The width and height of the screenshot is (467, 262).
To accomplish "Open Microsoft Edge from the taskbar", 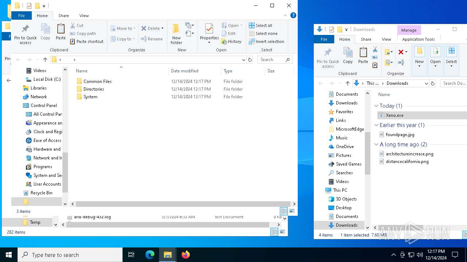I will 150,255.
